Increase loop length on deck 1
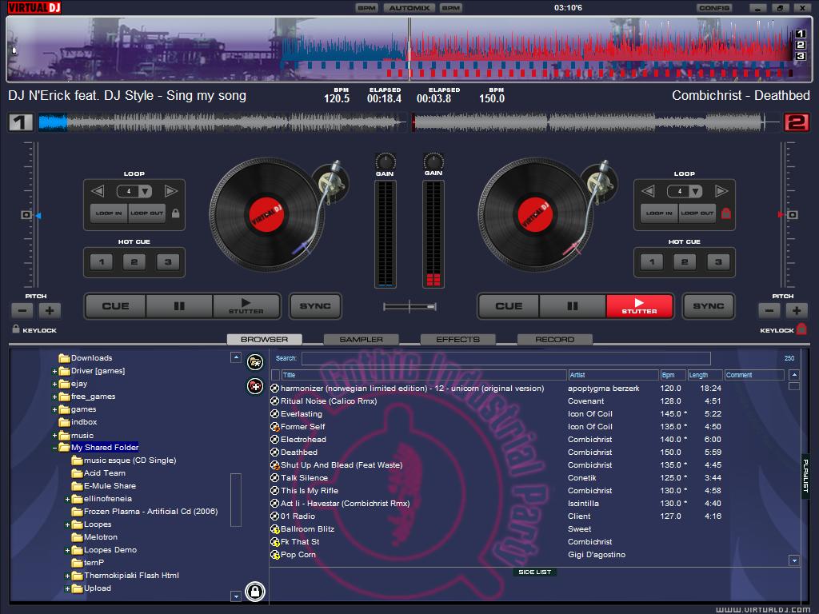 coord(171,191)
